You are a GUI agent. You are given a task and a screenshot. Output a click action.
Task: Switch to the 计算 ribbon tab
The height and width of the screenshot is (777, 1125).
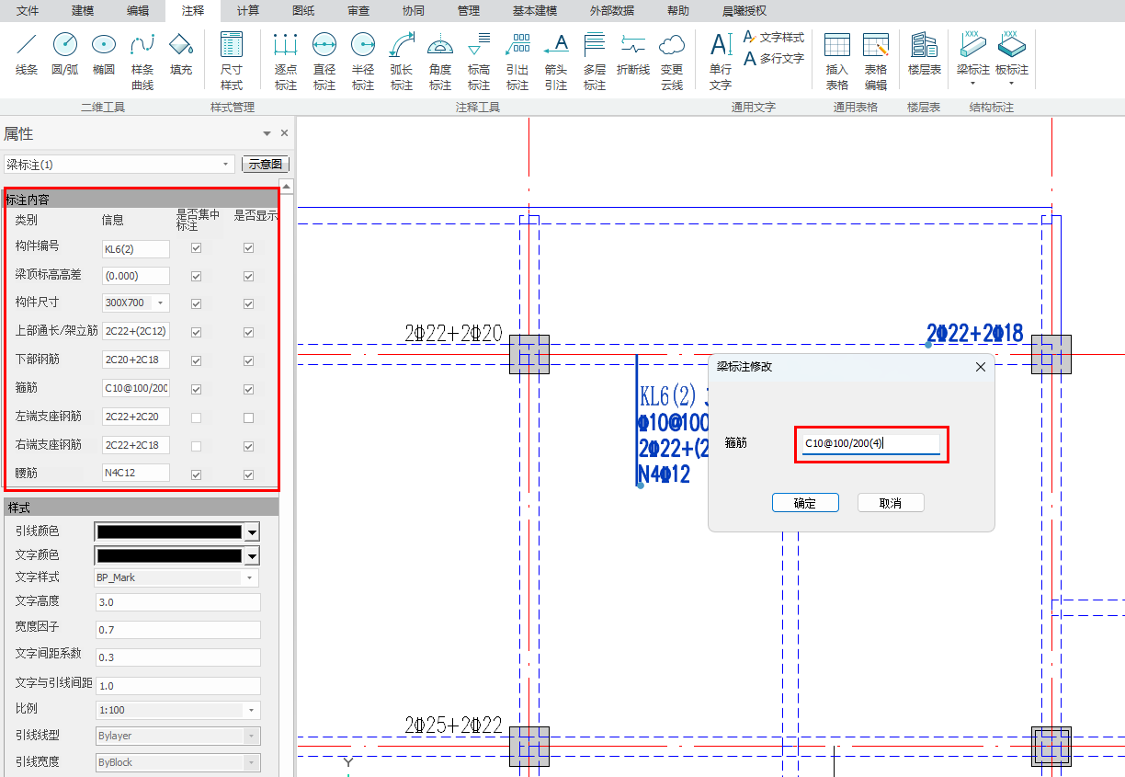(x=247, y=11)
